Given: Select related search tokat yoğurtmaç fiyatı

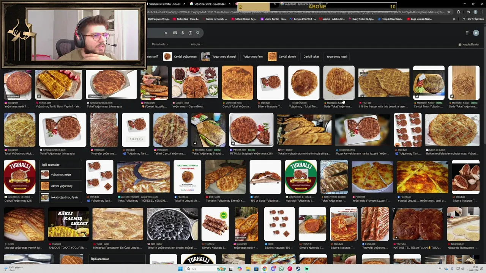Looking at the screenshot, I should 60,198.
